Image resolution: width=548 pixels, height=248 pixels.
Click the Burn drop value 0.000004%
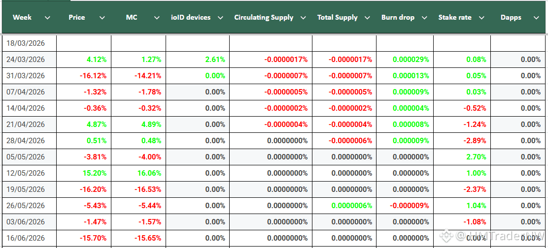click(x=411, y=108)
